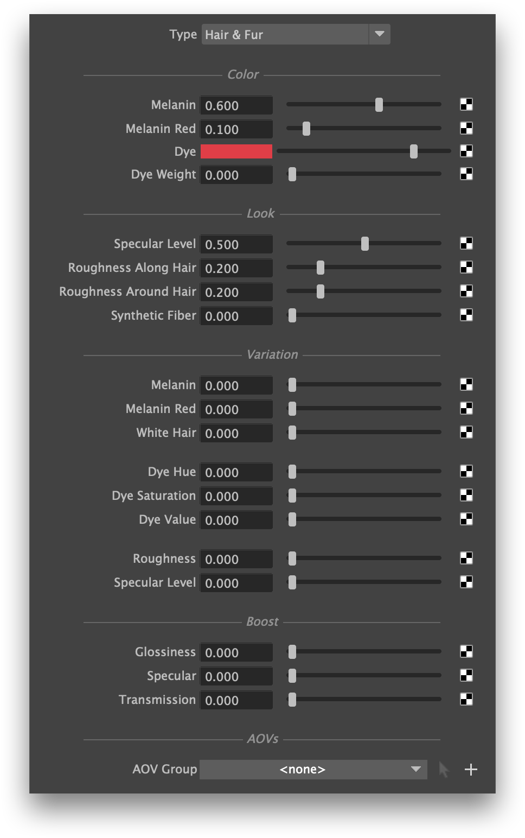The image size is (525, 838).
Task: Click the Roughness Along Hair slider handle
Action: [321, 268]
